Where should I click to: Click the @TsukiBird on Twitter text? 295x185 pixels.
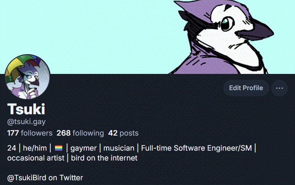[45, 177]
